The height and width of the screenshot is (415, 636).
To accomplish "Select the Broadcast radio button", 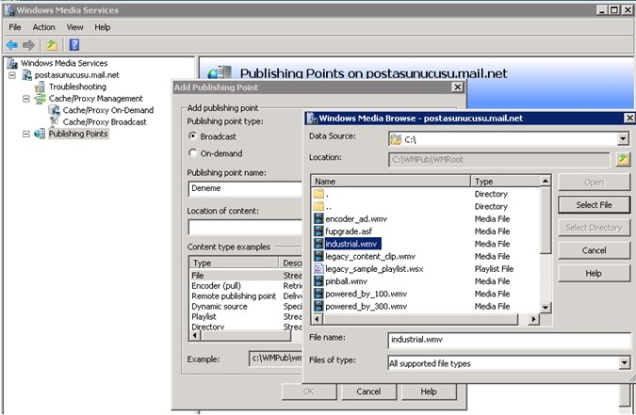I will point(193,136).
